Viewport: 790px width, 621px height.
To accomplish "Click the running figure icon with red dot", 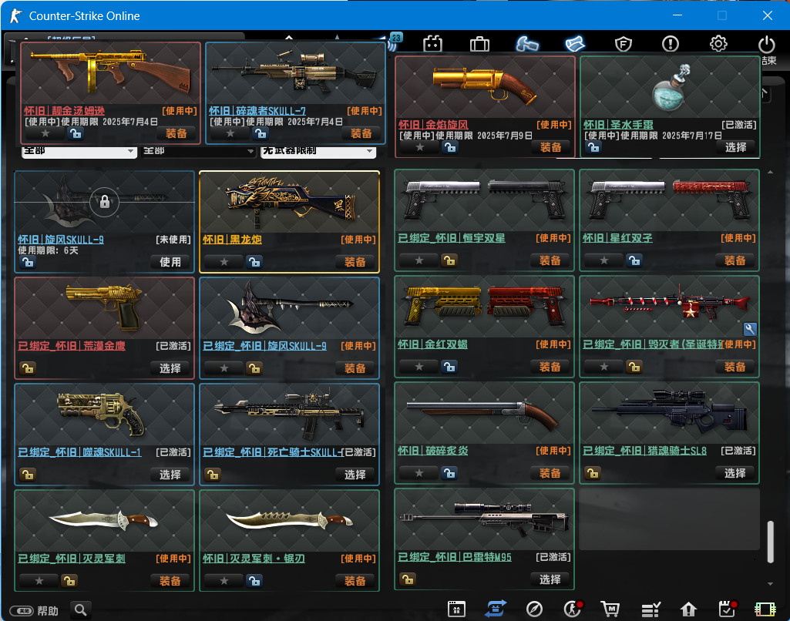I will point(573,609).
